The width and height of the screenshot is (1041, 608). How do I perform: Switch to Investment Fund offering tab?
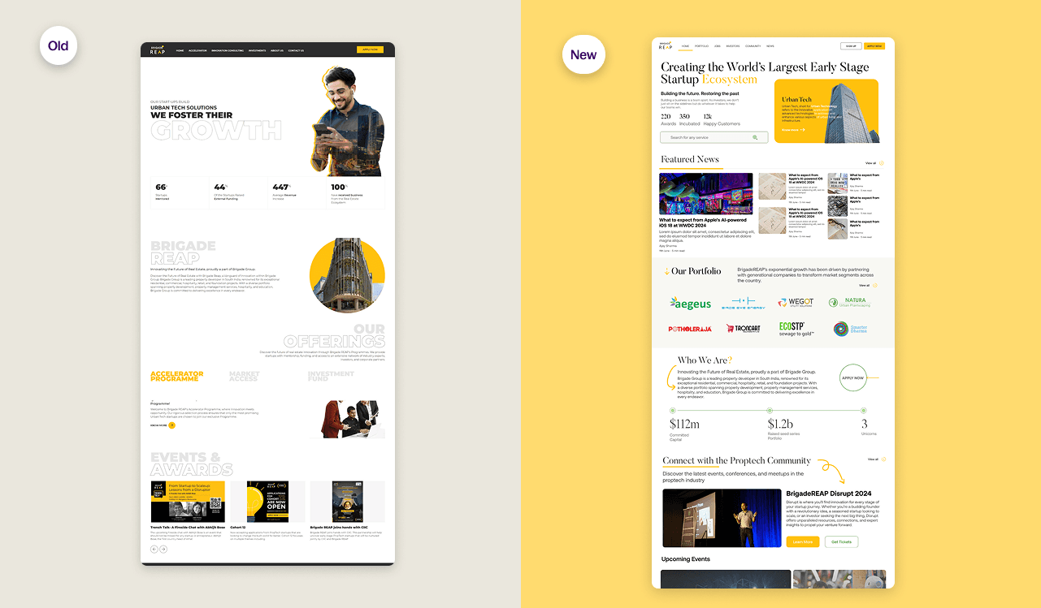click(x=331, y=376)
